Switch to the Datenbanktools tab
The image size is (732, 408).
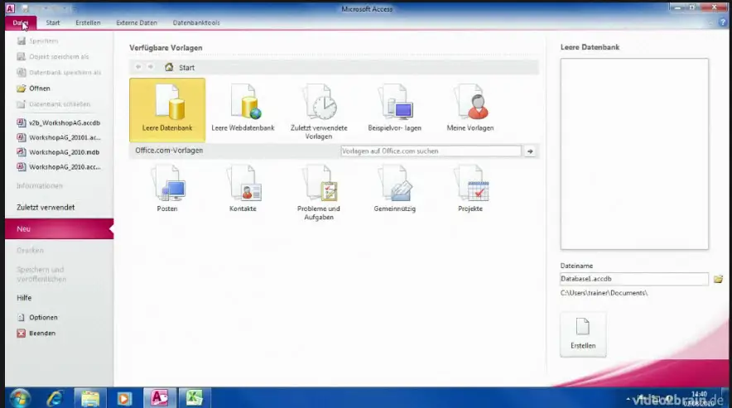coord(196,22)
